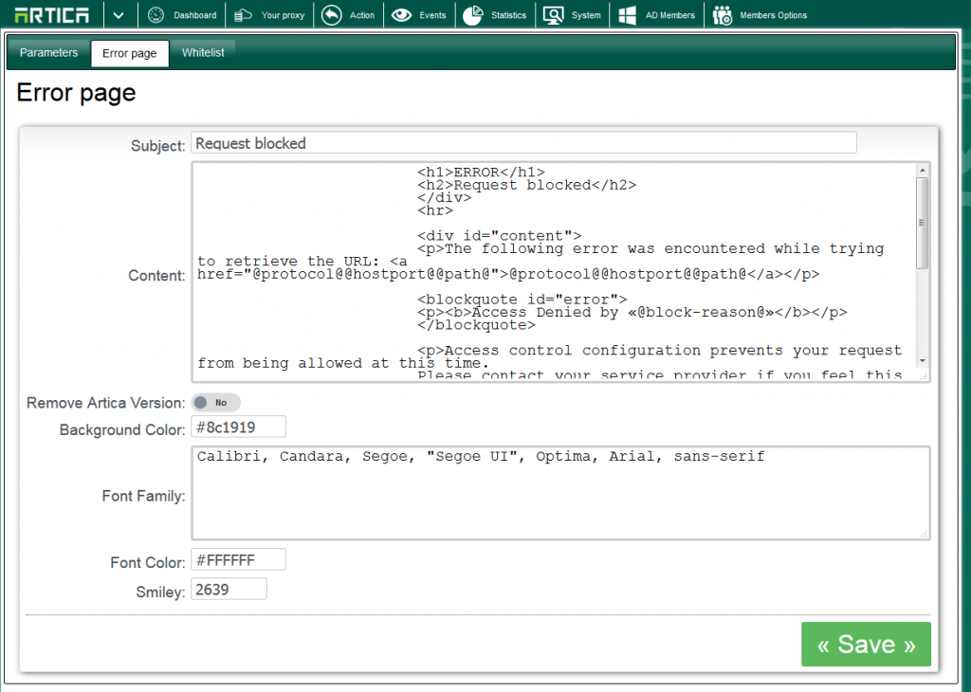Click the Remove Artica Version label
The width and height of the screenshot is (971, 692).
click(x=106, y=403)
